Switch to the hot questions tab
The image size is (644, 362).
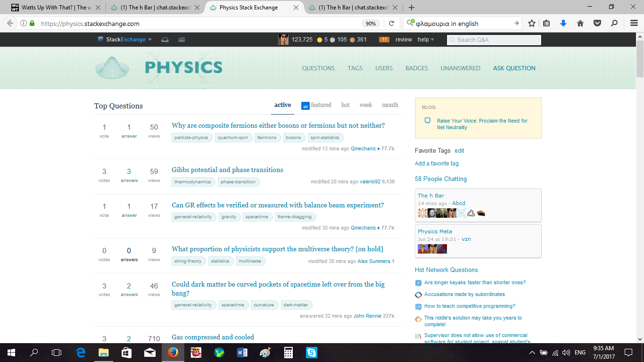click(346, 105)
